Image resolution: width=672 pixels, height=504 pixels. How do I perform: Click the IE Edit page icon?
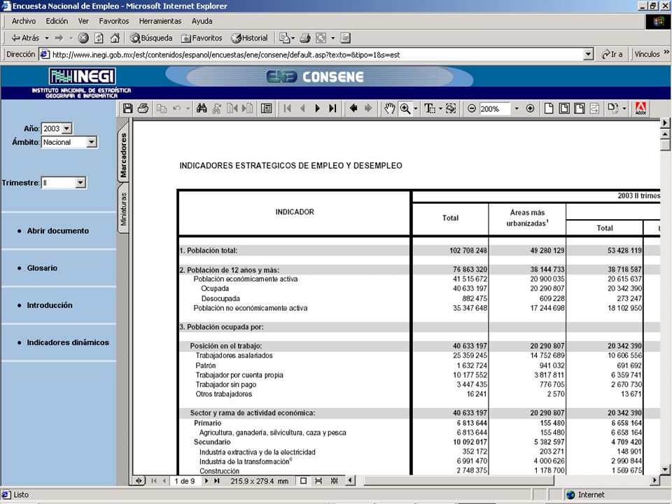pos(321,38)
